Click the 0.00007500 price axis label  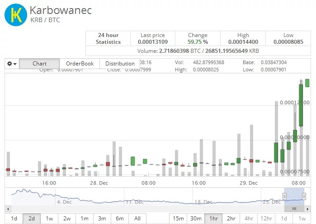295,172
